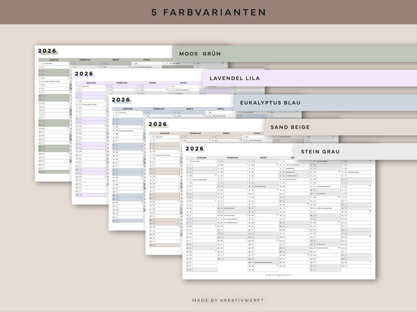Pick the Eukalyptus Blau color banner
Image resolution: width=417 pixels, height=312 pixels.
point(325,103)
